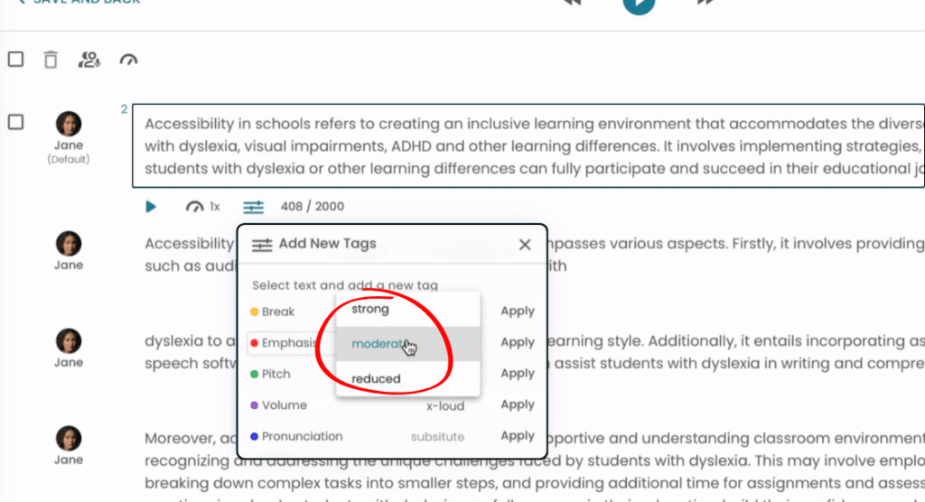Play the first Jane text block
Viewport: 925px width, 502px height.
click(x=151, y=207)
